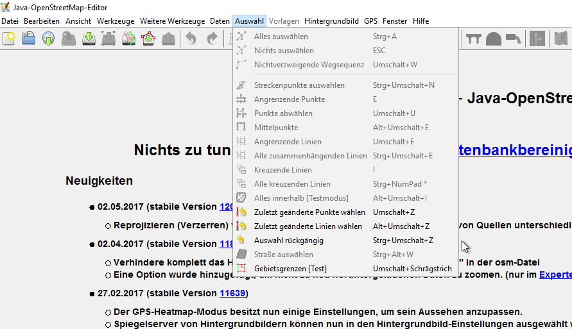Click icon beside Zuletzt geänderte Linien wählen
Image resolution: width=572 pixels, height=329 pixels.
(241, 226)
